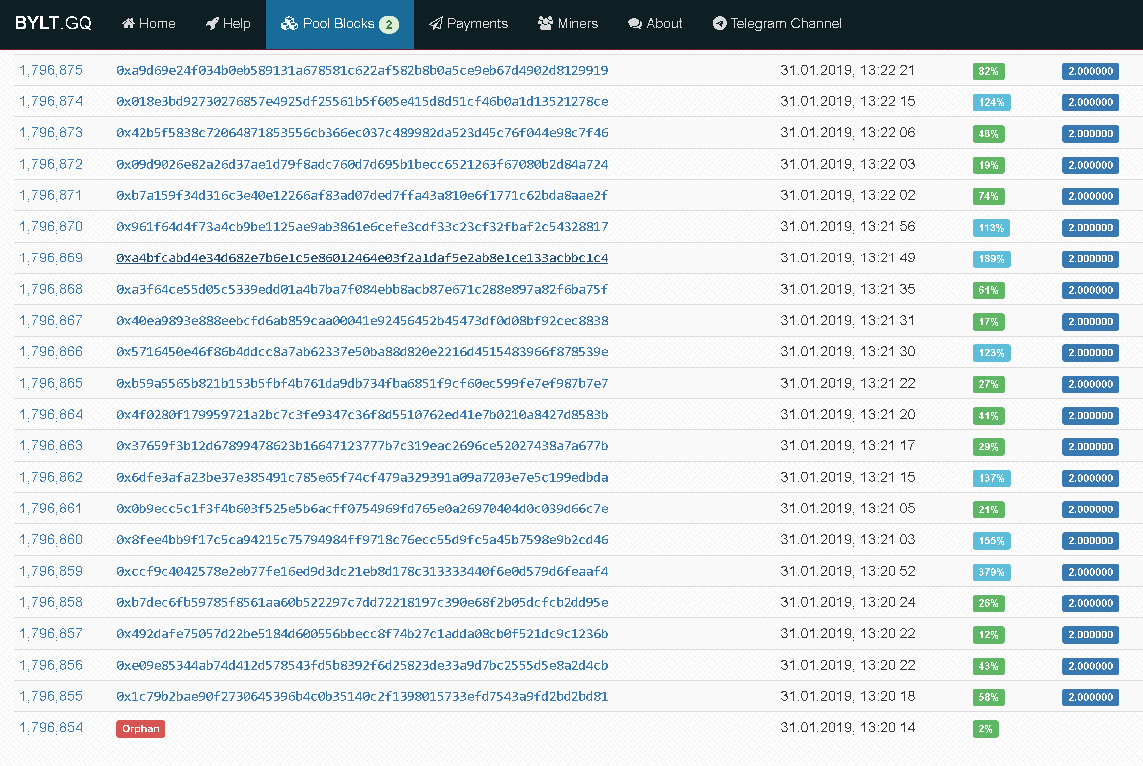The height and width of the screenshot is (766, 1143).
Task: Open the Payments menu item
Action: pos(477,23)
